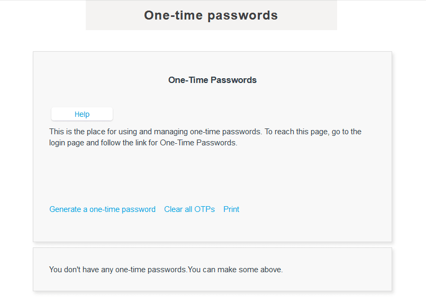The height and width of the screenshot is (305, 426).
Task: Click the "You don't have any one-time passwords" message
Action: coord(118,270)
